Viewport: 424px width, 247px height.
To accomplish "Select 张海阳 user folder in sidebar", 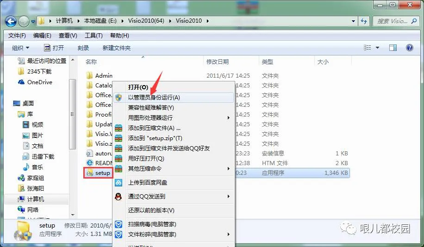I will (31, 188).
